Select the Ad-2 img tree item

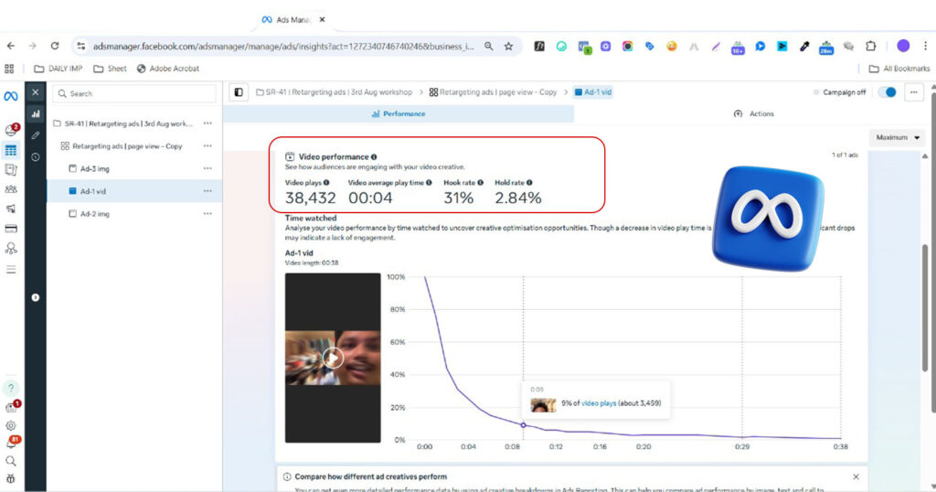[94, 213]
